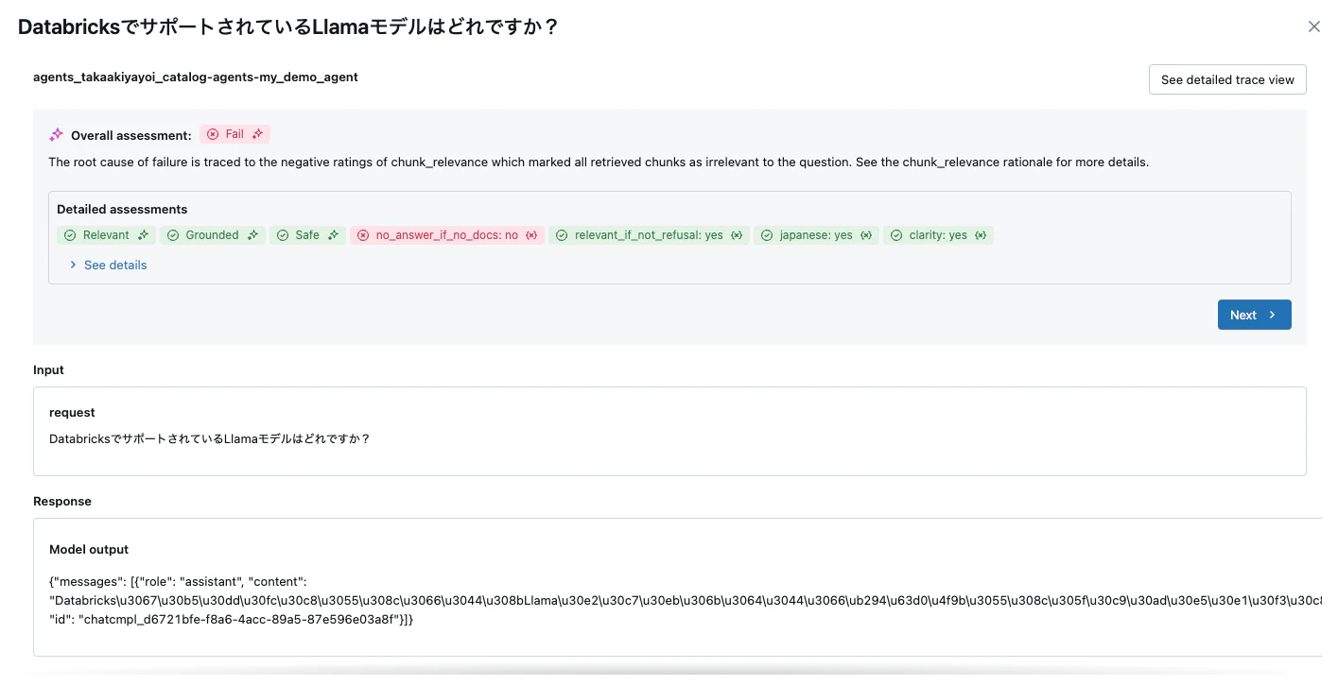Click the arrow icon in Next button
Screen dimensions: 1338x685
click(1272, 315)
